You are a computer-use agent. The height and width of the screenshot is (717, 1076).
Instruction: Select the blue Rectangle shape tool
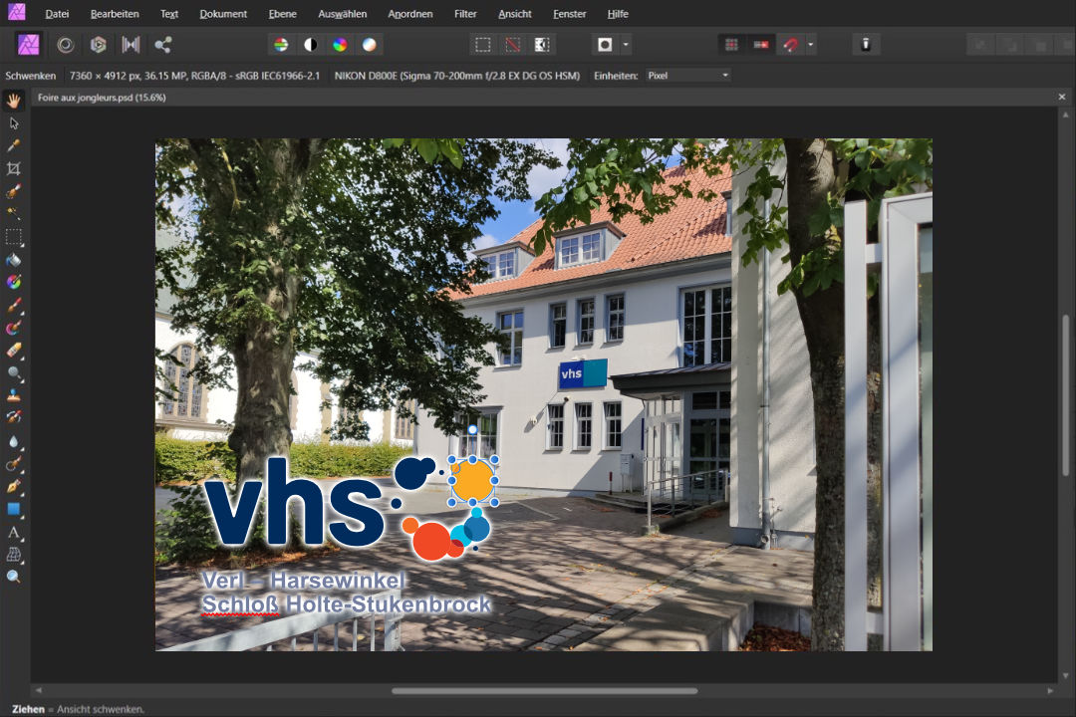point(14,509)
